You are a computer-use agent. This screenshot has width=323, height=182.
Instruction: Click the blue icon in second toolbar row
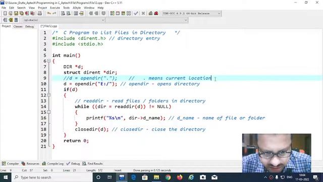pos(16,20)
